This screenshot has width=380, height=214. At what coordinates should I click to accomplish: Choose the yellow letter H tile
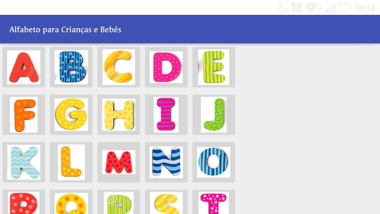tap(119, 115)
